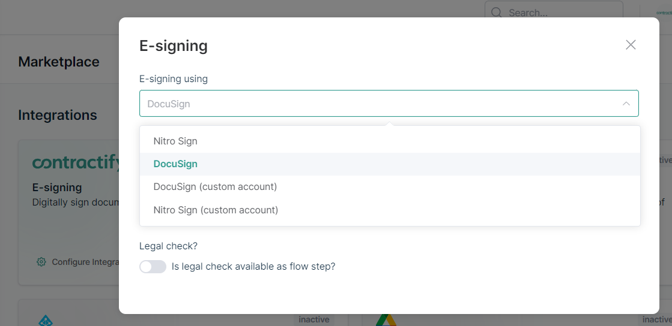Image resolution: width=672 pixels, height=326 pixels.
Task: Click the magnifier icon in search bar
Action: pos(496,13)
